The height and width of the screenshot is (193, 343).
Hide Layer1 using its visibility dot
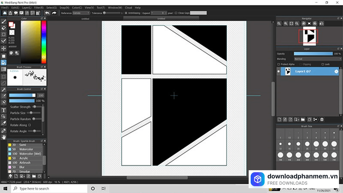coord(278,72)
